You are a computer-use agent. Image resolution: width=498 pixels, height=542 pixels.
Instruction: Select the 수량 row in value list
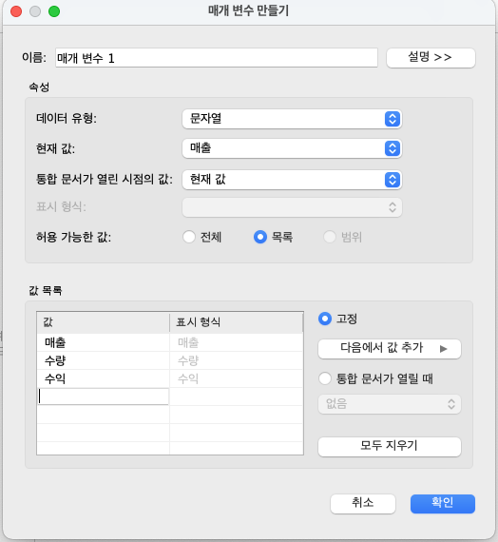pyautogui.click(x=103, y=361)
